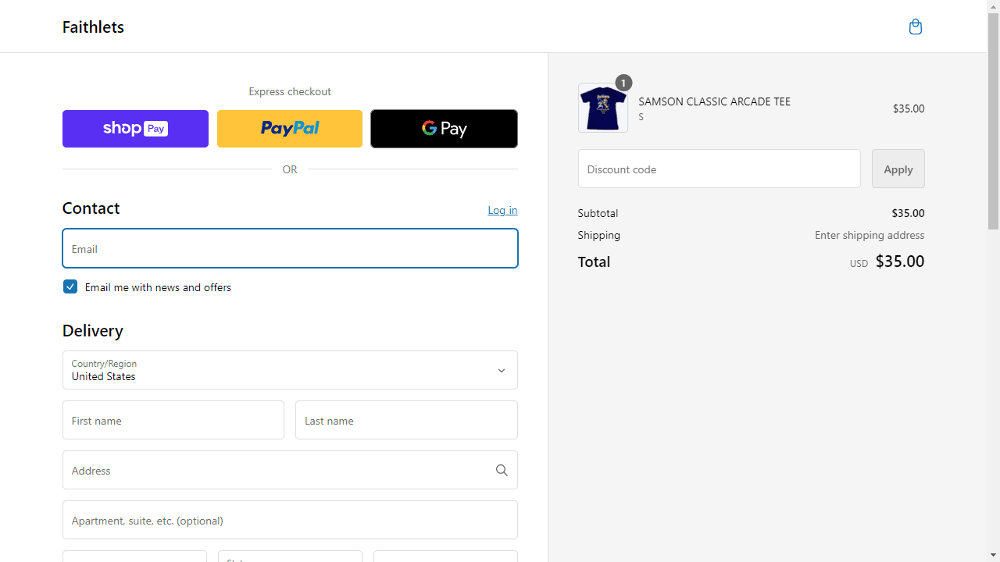Choose Google Pay express checkout
Screen dimensions: 1000x562
tap(444, 129)
